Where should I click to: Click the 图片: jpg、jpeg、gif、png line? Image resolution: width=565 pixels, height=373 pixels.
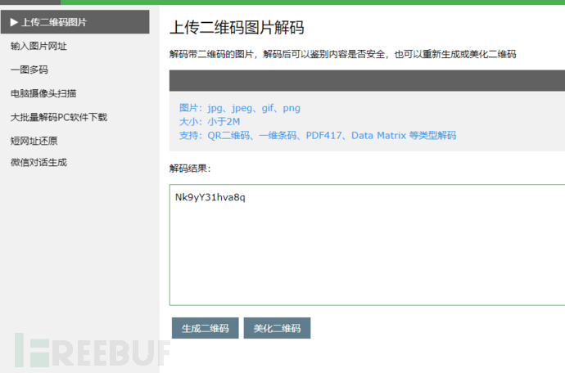click(240, 108)
